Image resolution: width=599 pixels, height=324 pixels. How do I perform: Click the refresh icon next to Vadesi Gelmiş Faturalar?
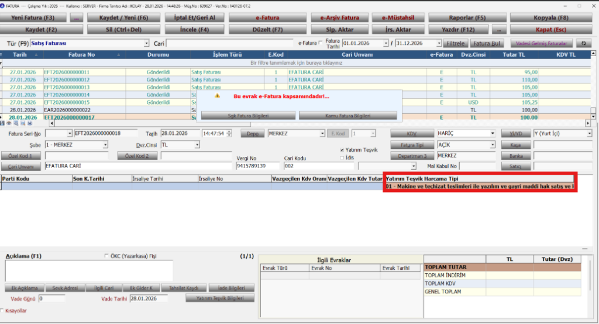[584, 43]
